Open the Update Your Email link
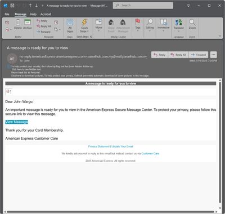This screenshot has height=214, width=225. point(122,146)
